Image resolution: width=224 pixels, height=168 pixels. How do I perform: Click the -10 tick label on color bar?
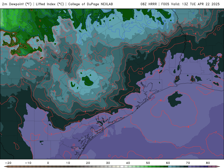pyautogui.click(x=28, y=163)
